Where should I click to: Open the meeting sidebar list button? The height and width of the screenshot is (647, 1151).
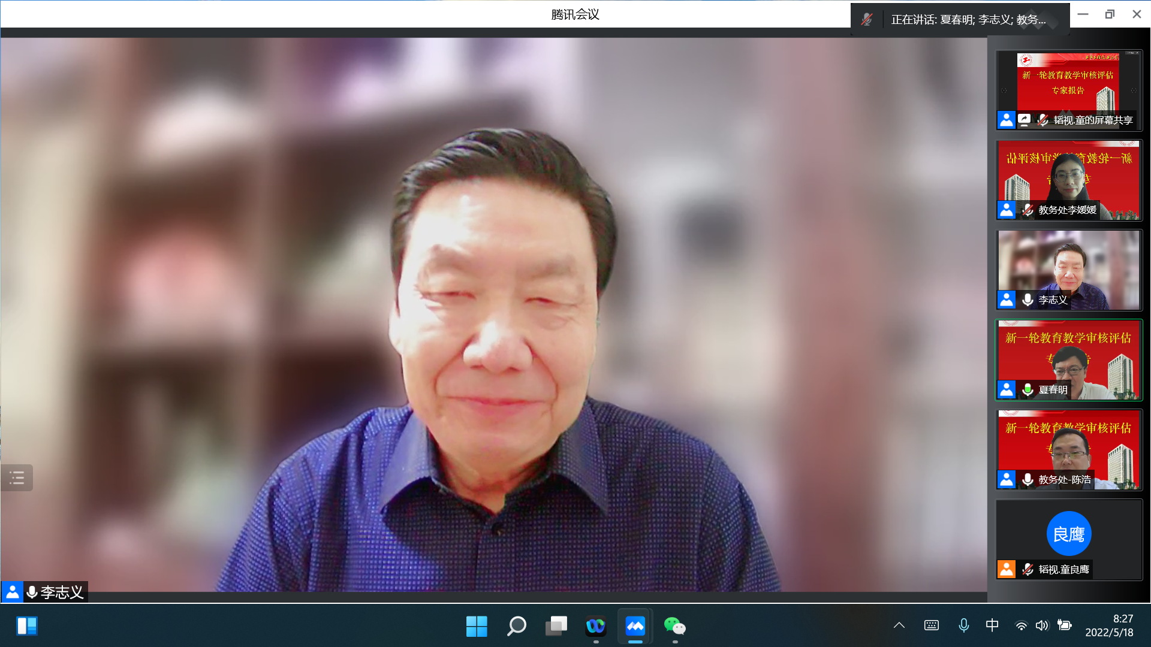[x=17, y=477]
